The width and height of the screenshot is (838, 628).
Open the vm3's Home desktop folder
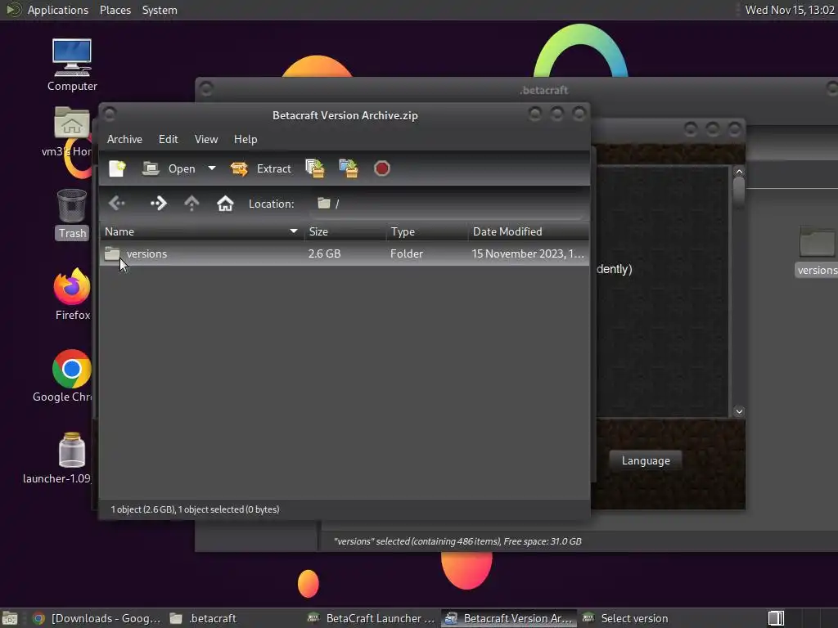(72, 132)
